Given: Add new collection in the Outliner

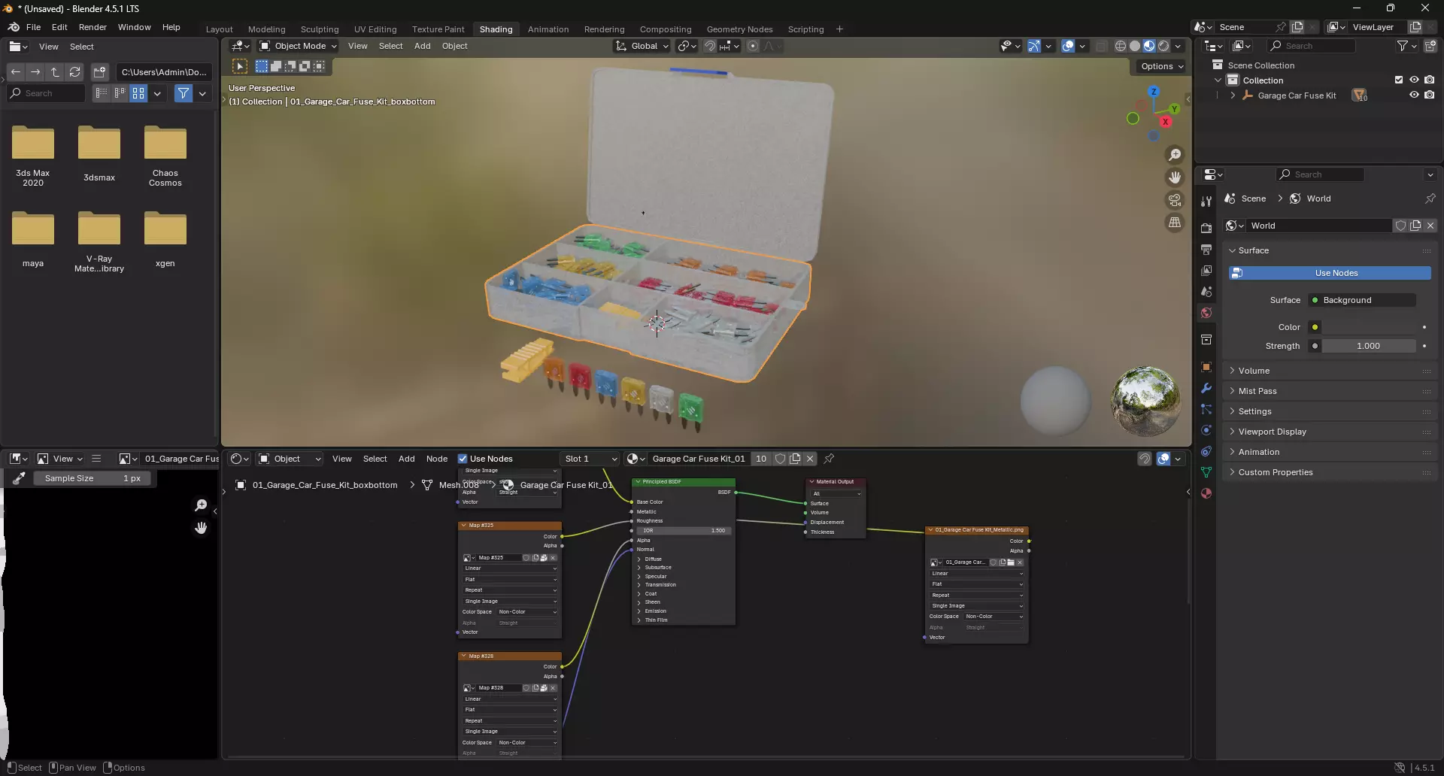Looking at the screenshot, I should click(1430, 46).
